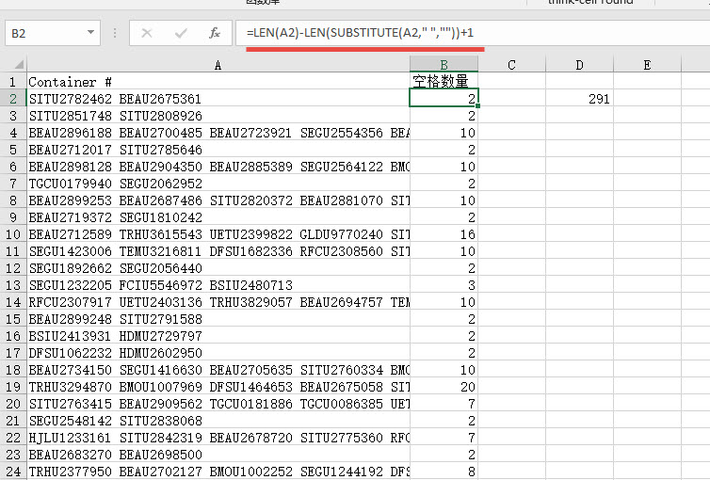Click the active cell B2 showing 2
The height and width of the screenshot is (480, 710).
[444, 99]
